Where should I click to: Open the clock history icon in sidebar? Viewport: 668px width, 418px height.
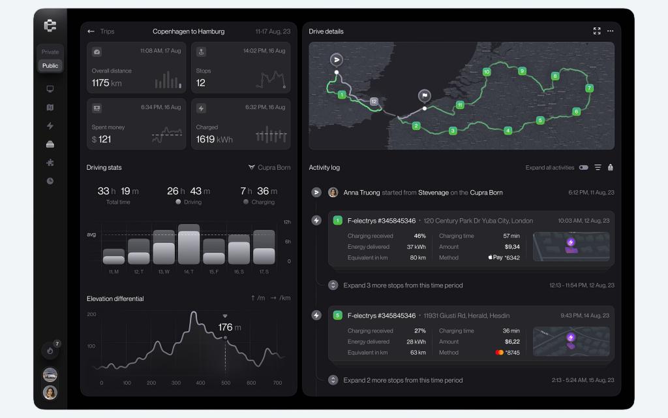point(50,181)
